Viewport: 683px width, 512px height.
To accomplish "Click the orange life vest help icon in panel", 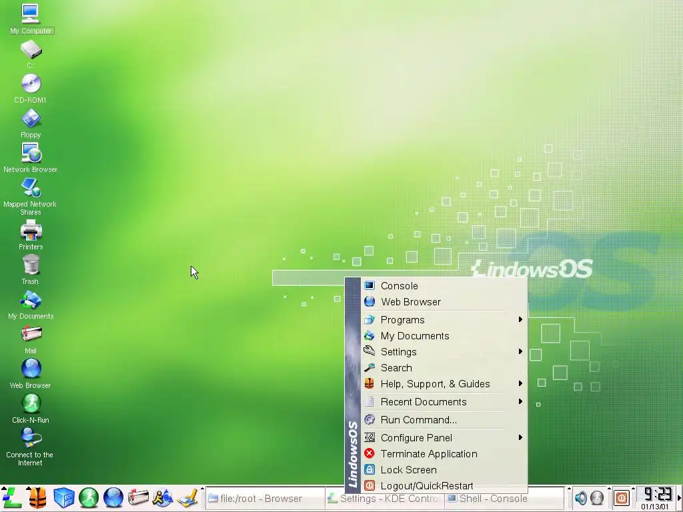I will 37,499.
